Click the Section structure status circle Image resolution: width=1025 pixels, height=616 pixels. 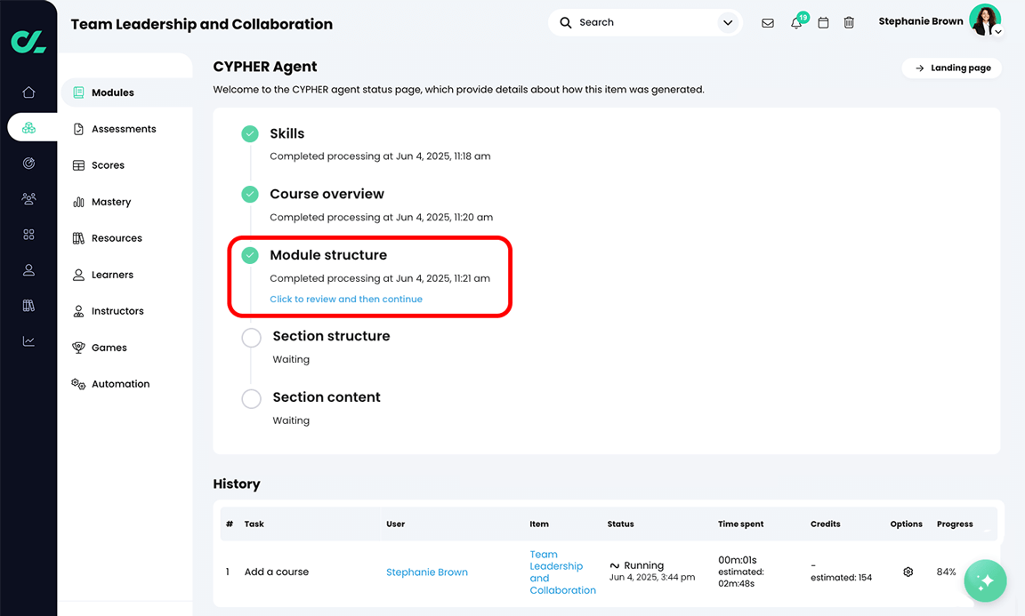coord(252,338)
